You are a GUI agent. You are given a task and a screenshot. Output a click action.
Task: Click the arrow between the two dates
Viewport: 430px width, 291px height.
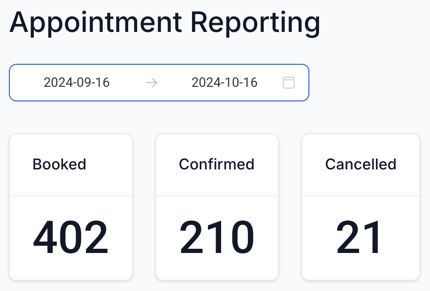[x=152, y=83]
